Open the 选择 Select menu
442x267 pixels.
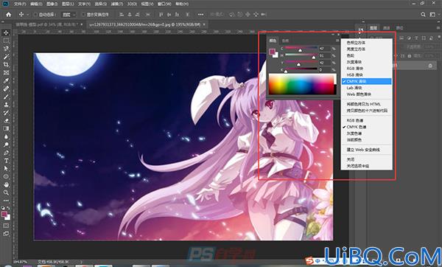[x=100, y=4]
